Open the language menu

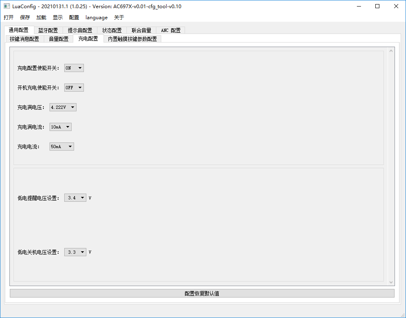click(x=96, y=17)
